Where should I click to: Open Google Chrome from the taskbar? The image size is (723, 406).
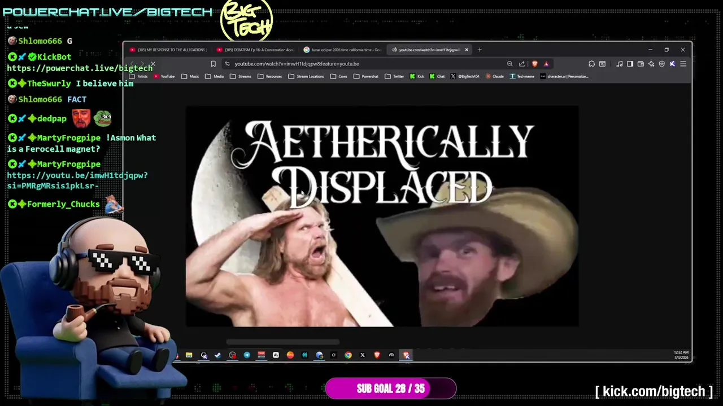[x=348, y=355]
